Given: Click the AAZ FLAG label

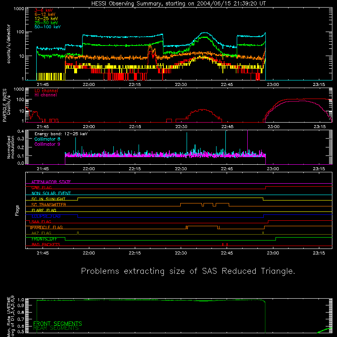Looking at the screenshot, I should click(41, 233).
